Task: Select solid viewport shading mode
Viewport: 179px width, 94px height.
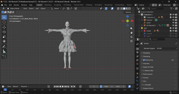Action: (124, 9)
